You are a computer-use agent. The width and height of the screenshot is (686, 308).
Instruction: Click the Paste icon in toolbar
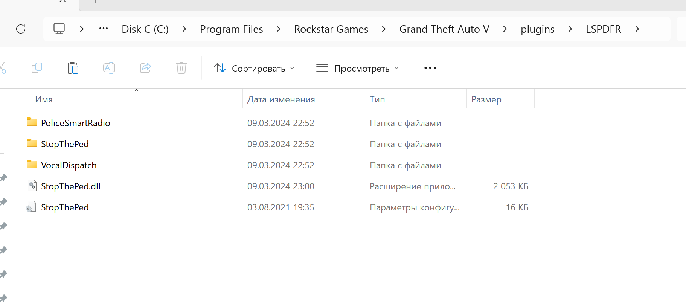(73, 68)
